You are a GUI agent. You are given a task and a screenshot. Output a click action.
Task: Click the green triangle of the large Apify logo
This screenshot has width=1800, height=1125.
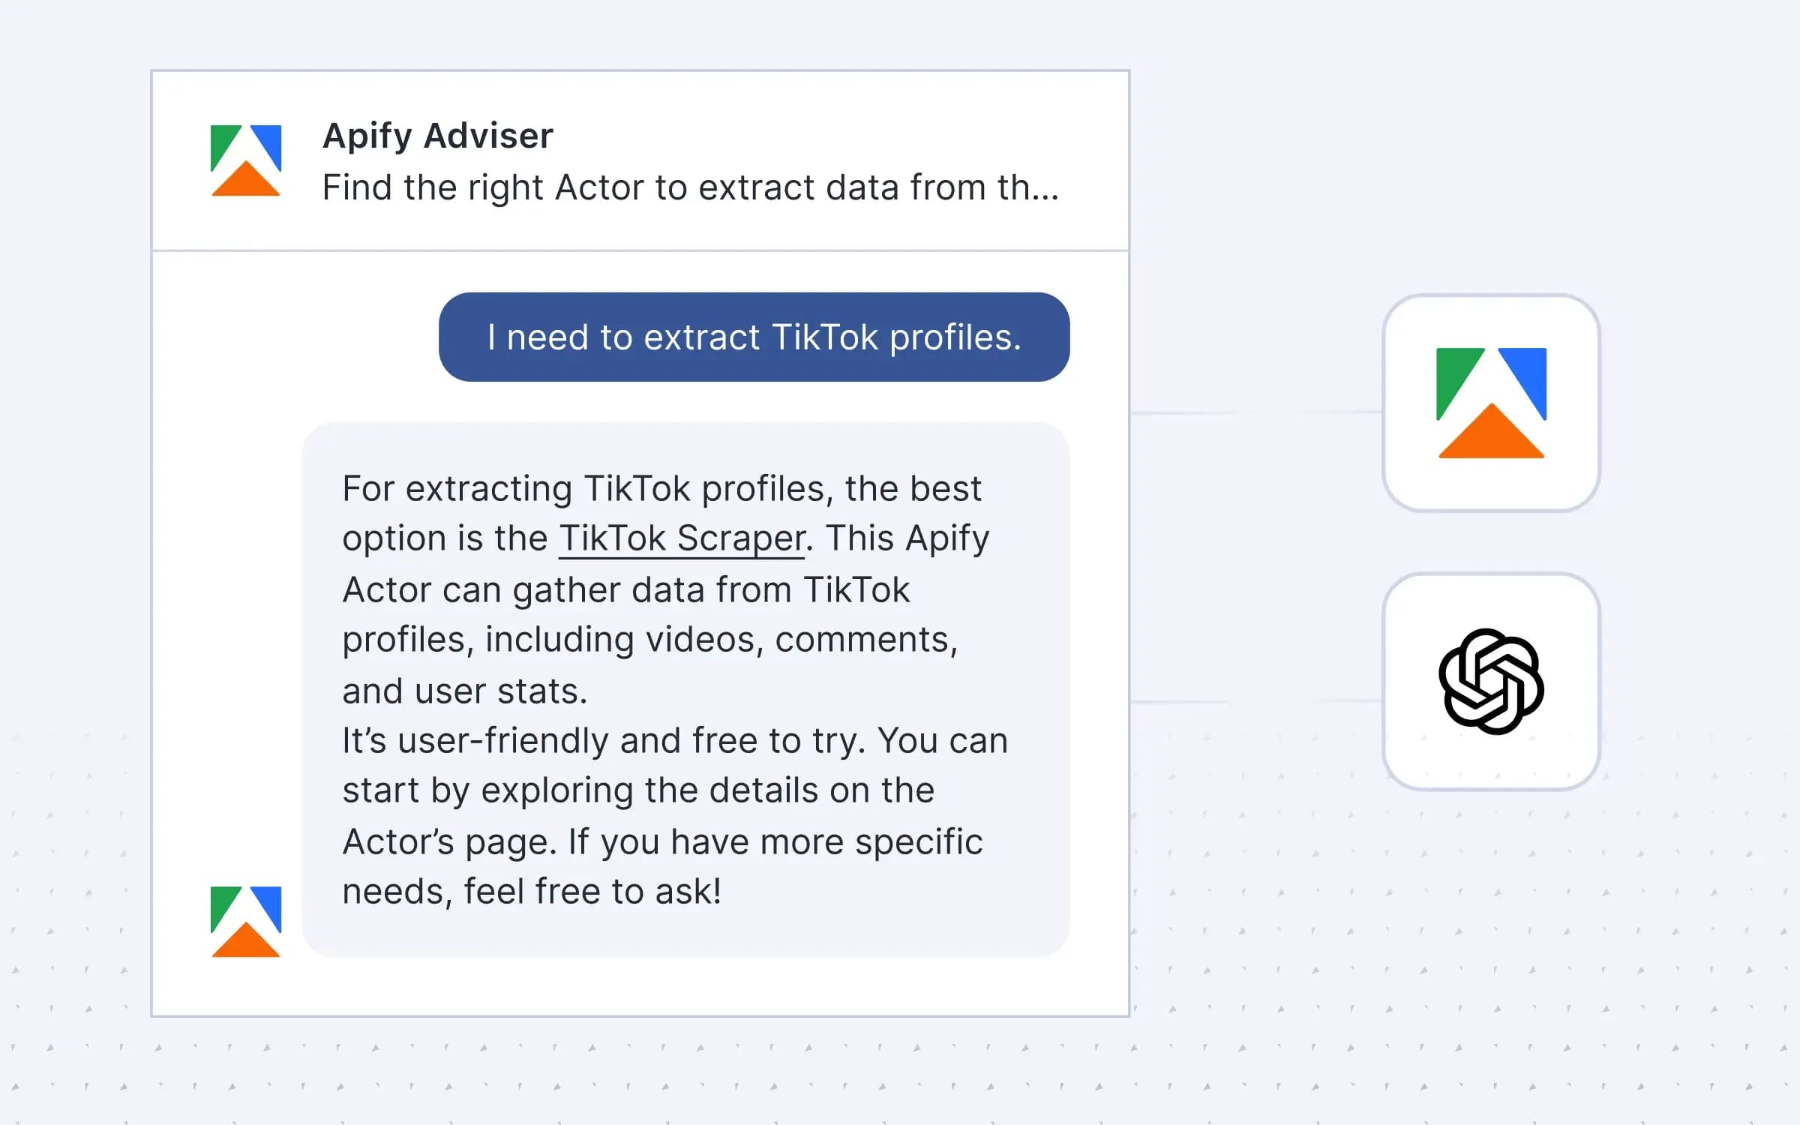point(1452,373)
